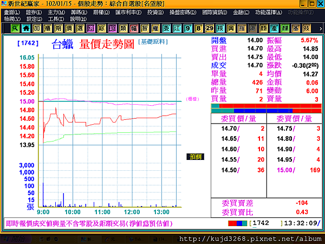Click the 委買賣差 value -104
This screenshot has height=244, width=325.
pyautogui.click(x=302, y=203)
